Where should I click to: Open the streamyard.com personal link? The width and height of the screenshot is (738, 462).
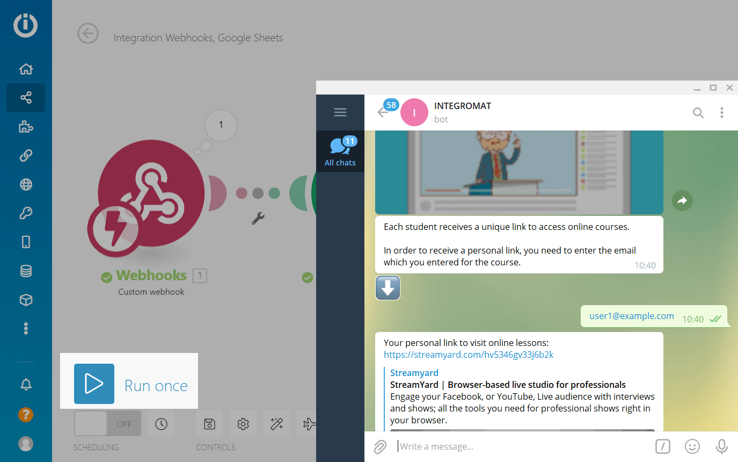point(469,355)
